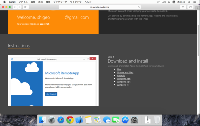Image resolution: width=200 pixels, height=126 pixels.
Task: Open Notes app in Dock
Action: pyautogui.click(x=88, y=120)
